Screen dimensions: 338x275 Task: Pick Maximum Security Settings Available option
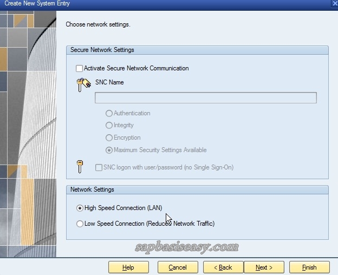click(x=109, y=150)
